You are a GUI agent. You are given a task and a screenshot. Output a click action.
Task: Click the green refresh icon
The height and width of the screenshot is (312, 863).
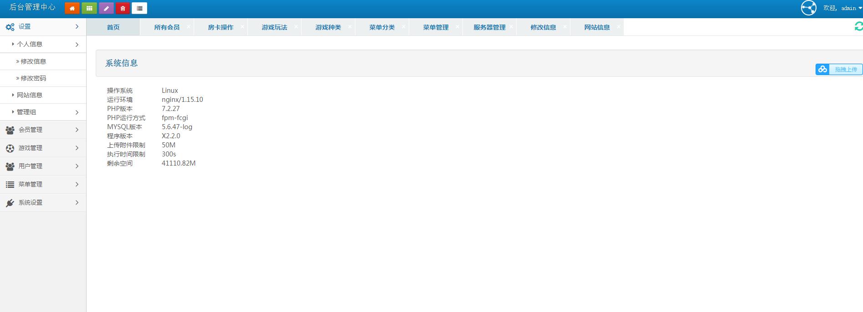(858, 27)
